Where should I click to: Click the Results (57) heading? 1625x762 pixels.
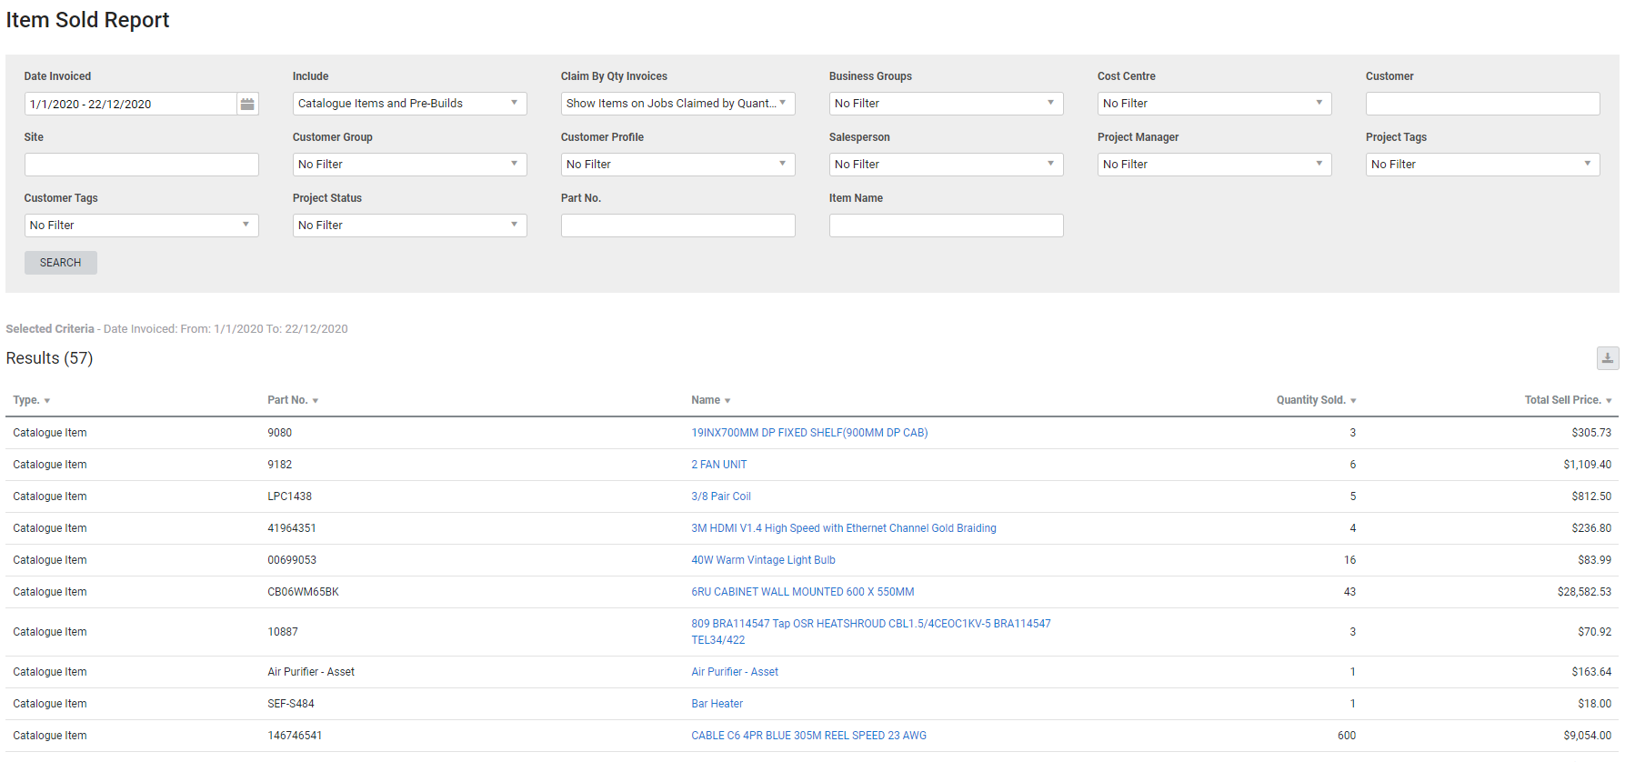[x=49, y=358]
